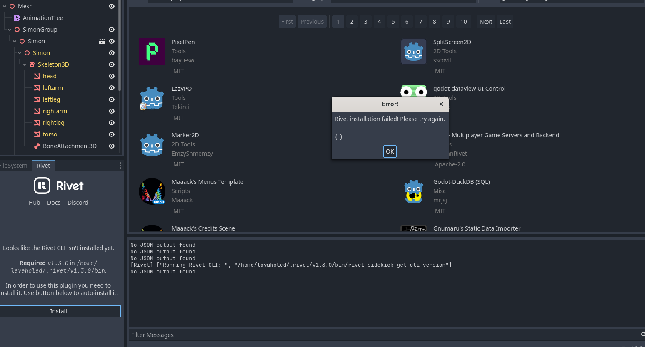
Task: Select the AnimationTree node label
Action: [x=43, y=18]
